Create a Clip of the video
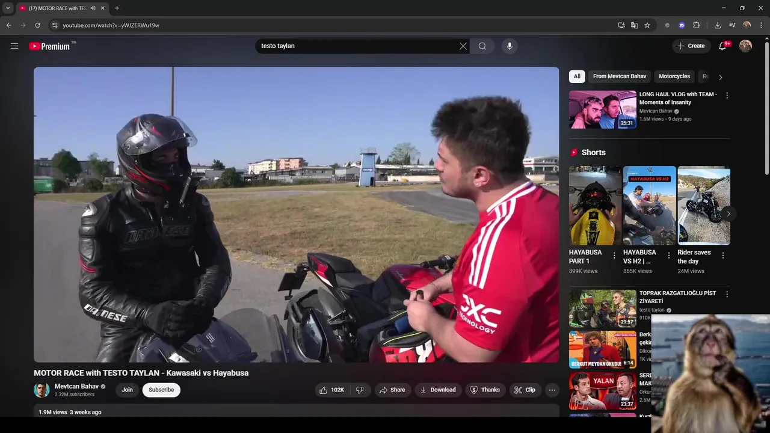The image size is (770, 433). (x=525, y=390)
